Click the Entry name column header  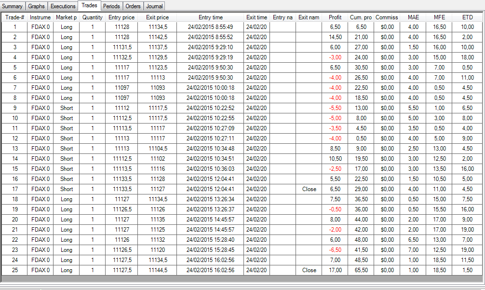tap(283, 17)
